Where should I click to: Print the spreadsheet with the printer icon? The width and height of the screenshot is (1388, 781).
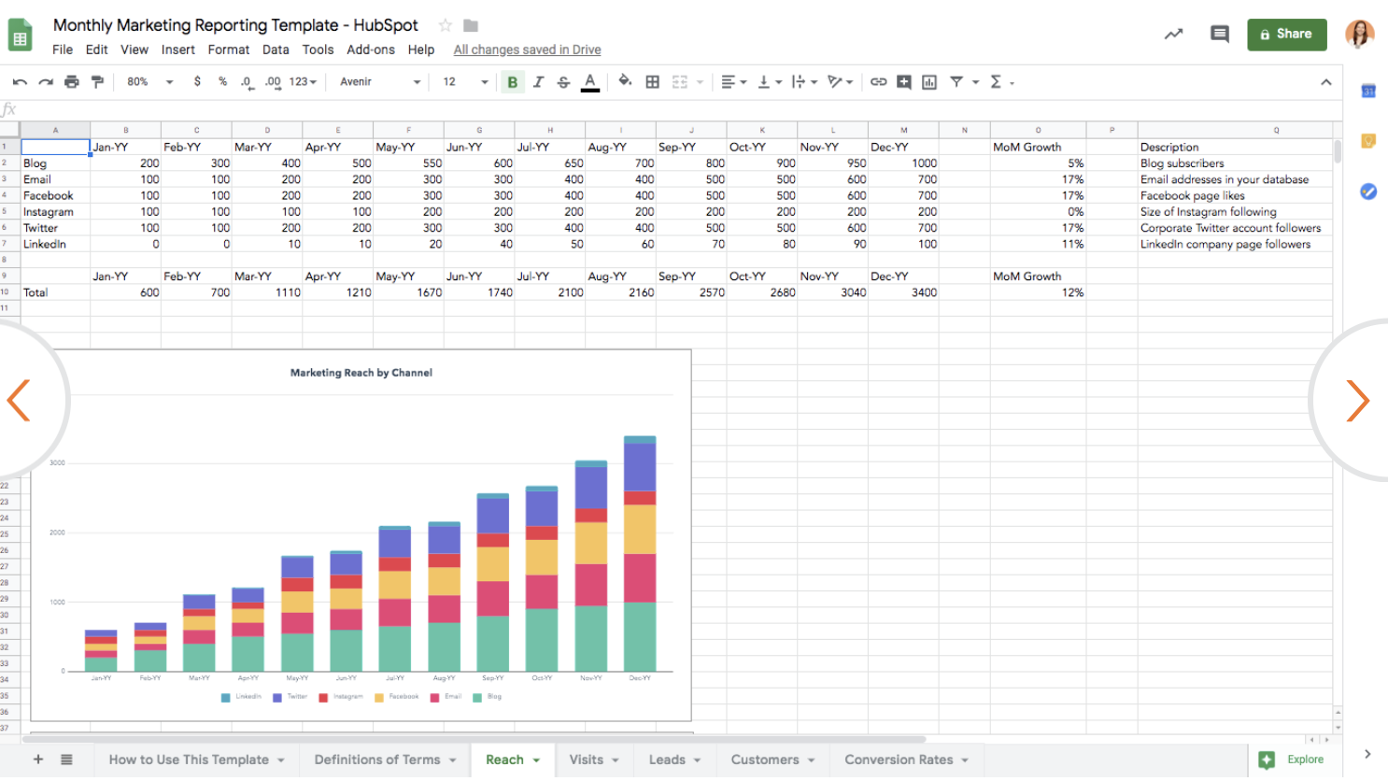point(72,82)
